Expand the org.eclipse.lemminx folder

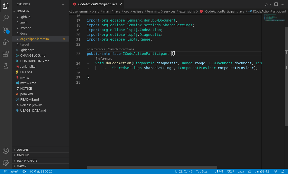(18, 39)
